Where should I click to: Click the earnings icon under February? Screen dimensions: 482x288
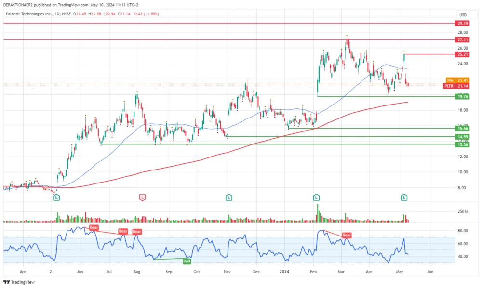(x=316, y=197)
